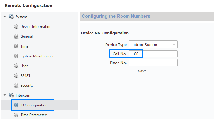Click the Device Type field label
The width and height of the screenshot is (214, 119).
click(116, 45)
